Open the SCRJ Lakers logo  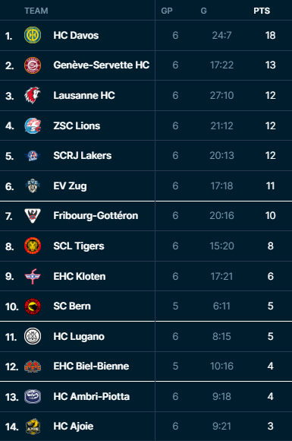(x=33, y=156)
